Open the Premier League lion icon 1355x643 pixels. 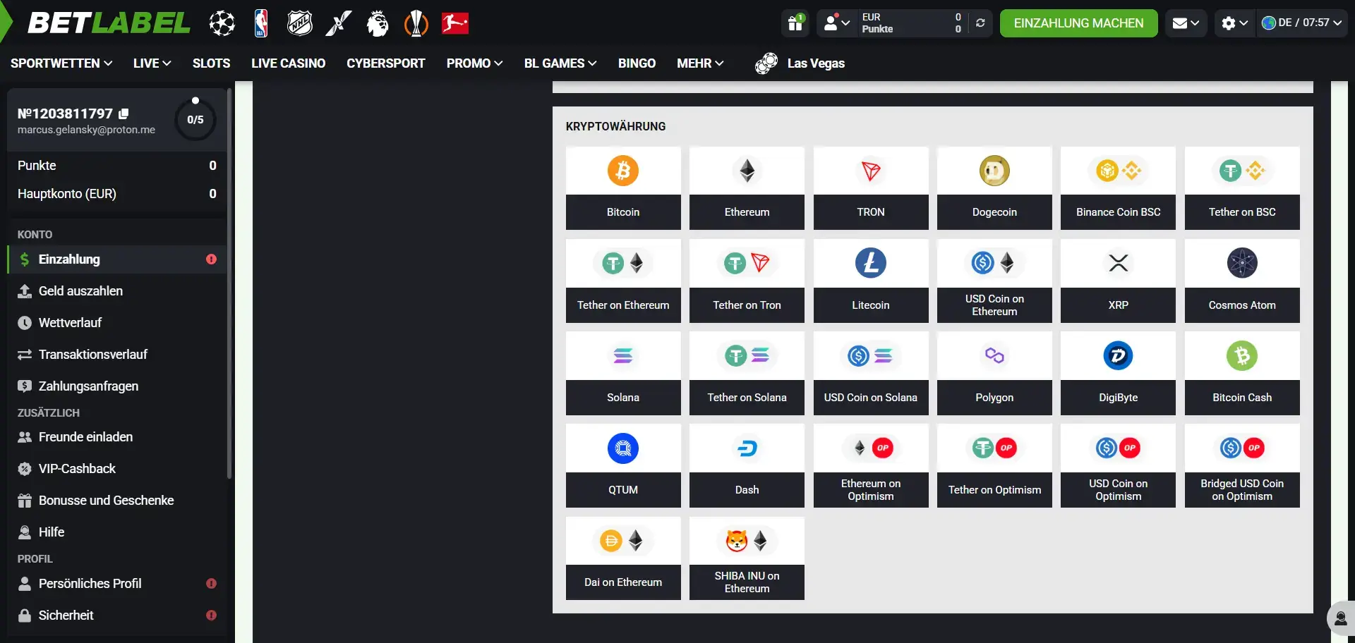(378, 23)
